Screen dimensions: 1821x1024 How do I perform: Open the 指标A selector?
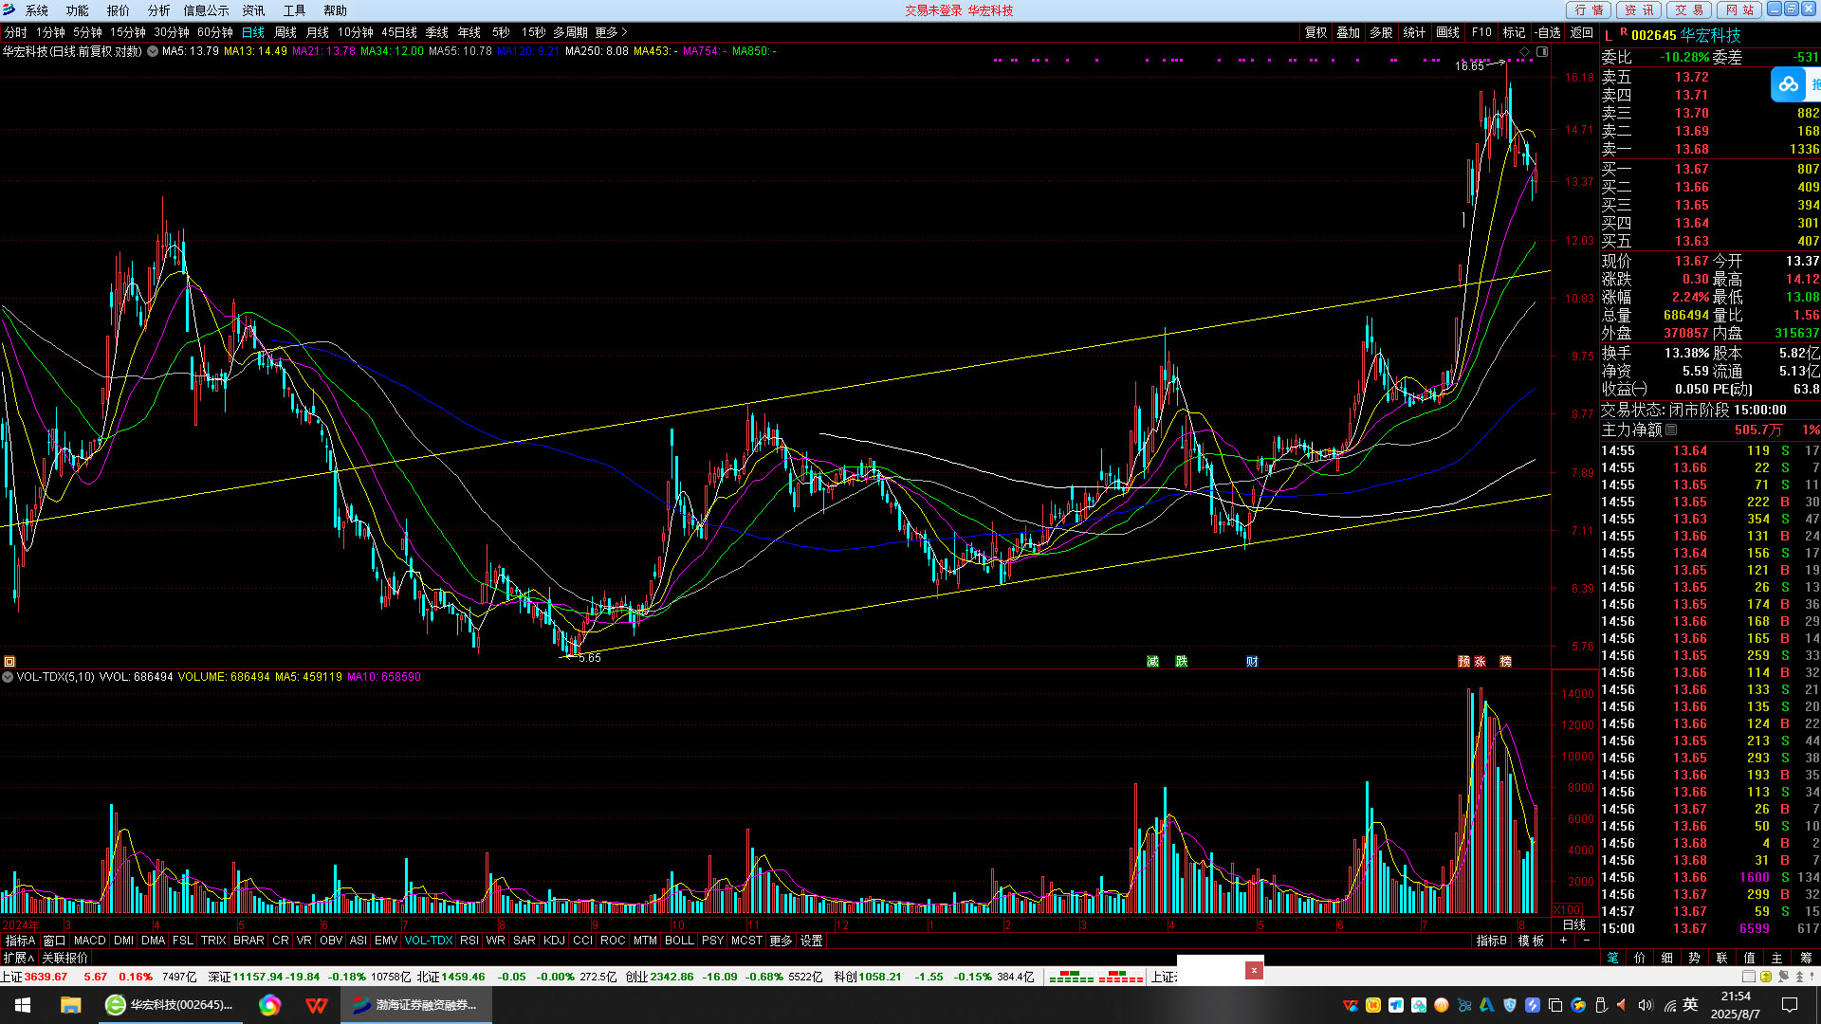pos(20,941)
